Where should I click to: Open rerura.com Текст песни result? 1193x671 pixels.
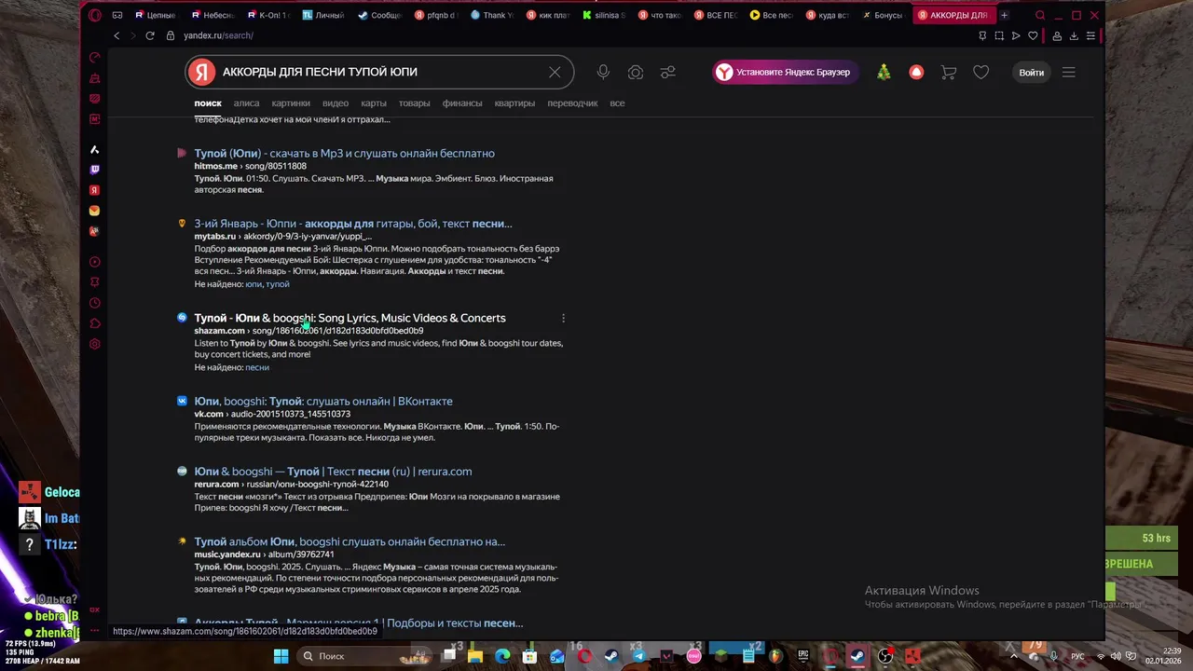(333, 472)
